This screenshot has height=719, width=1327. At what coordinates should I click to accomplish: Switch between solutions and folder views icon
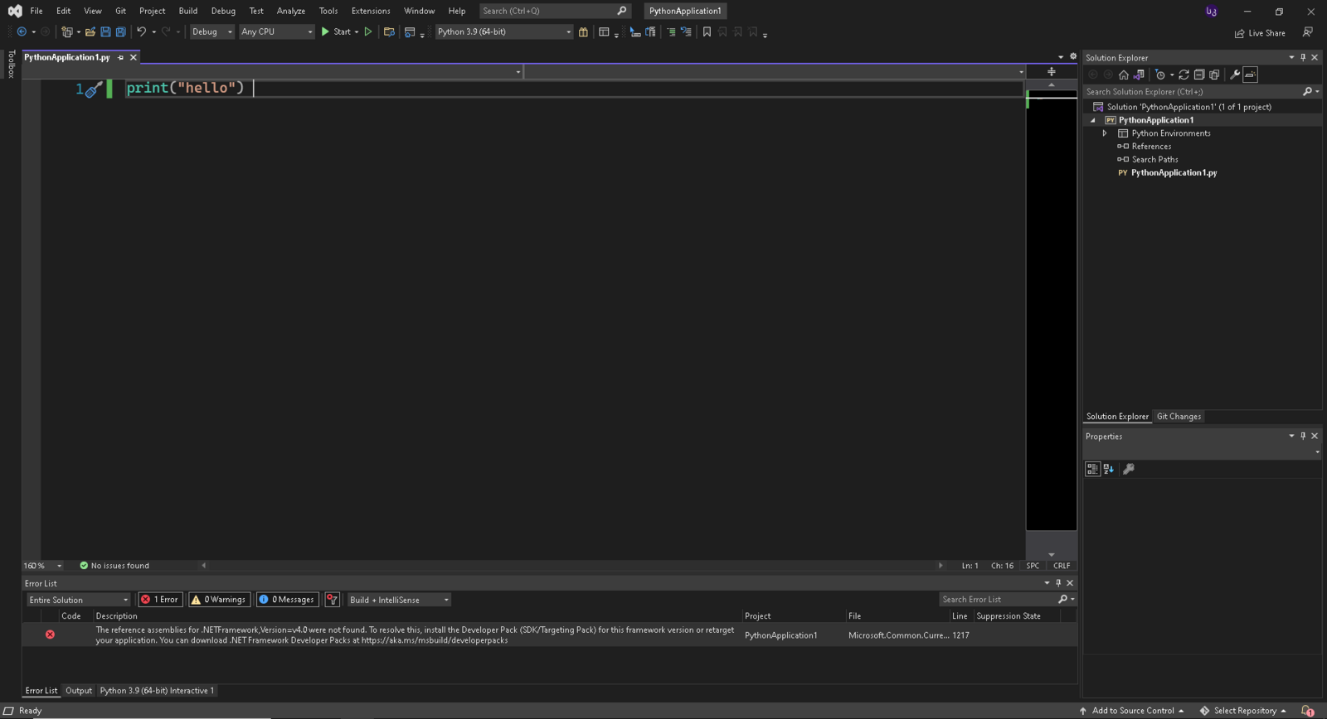(1139, 75)
